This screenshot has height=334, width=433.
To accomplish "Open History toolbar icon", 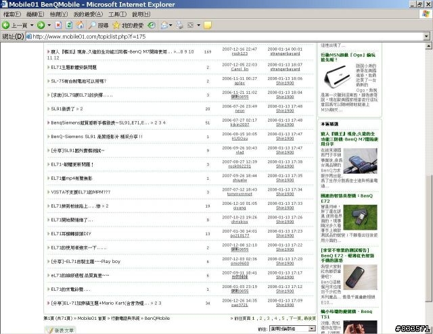I will [x=152, y=26].
